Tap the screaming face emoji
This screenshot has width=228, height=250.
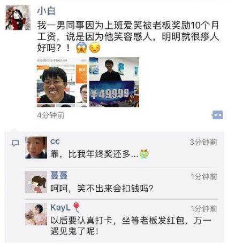pos(81,48)
